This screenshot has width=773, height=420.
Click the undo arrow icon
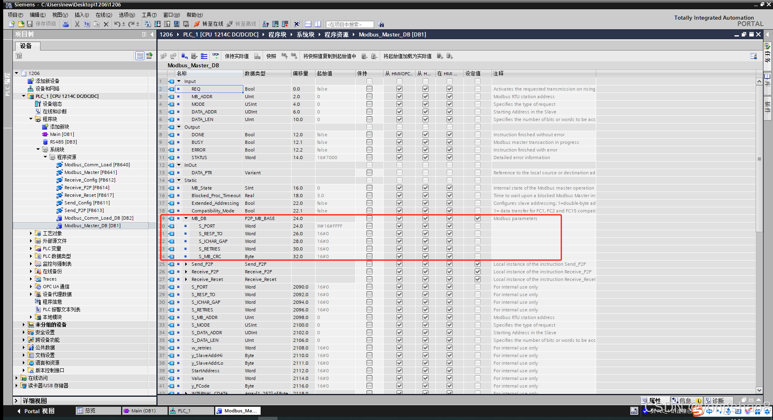(x=117, y=24)
